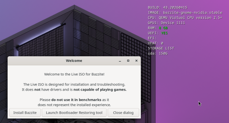
Task: Click the Welcome title bar text
Action: click(74, 61)
